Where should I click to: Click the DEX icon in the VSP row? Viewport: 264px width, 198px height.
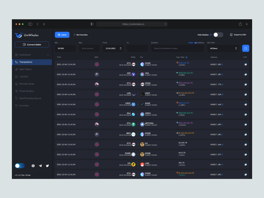pyautogui.click(x=97, y=74)
